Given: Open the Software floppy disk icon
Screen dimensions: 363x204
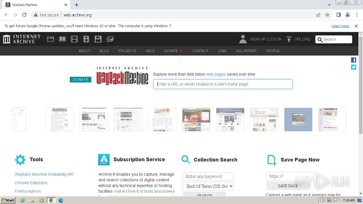Looking at the screenshot, I should 98,39.
